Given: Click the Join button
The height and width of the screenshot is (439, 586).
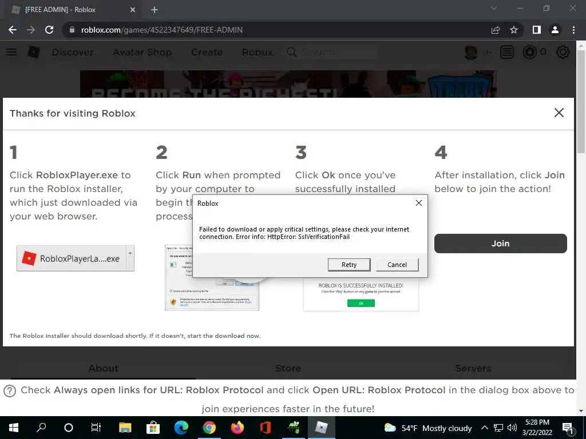Looking at the screenshot, I should click(500, 244).
